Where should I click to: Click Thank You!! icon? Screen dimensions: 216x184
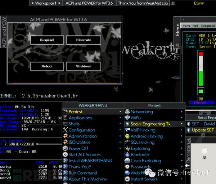pos(65,167)
